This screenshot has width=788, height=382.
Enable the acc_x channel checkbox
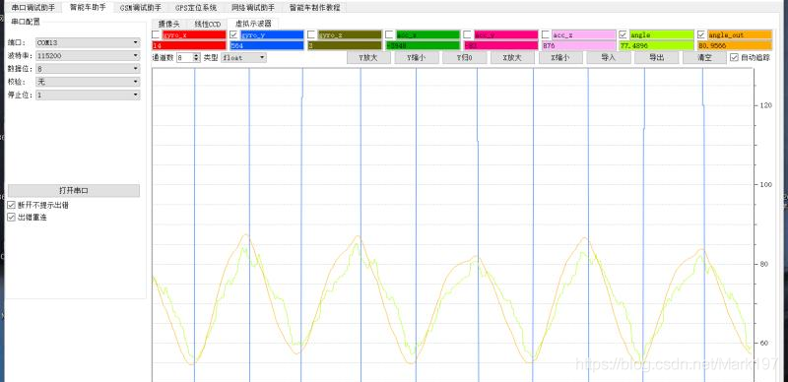(389, 34)
